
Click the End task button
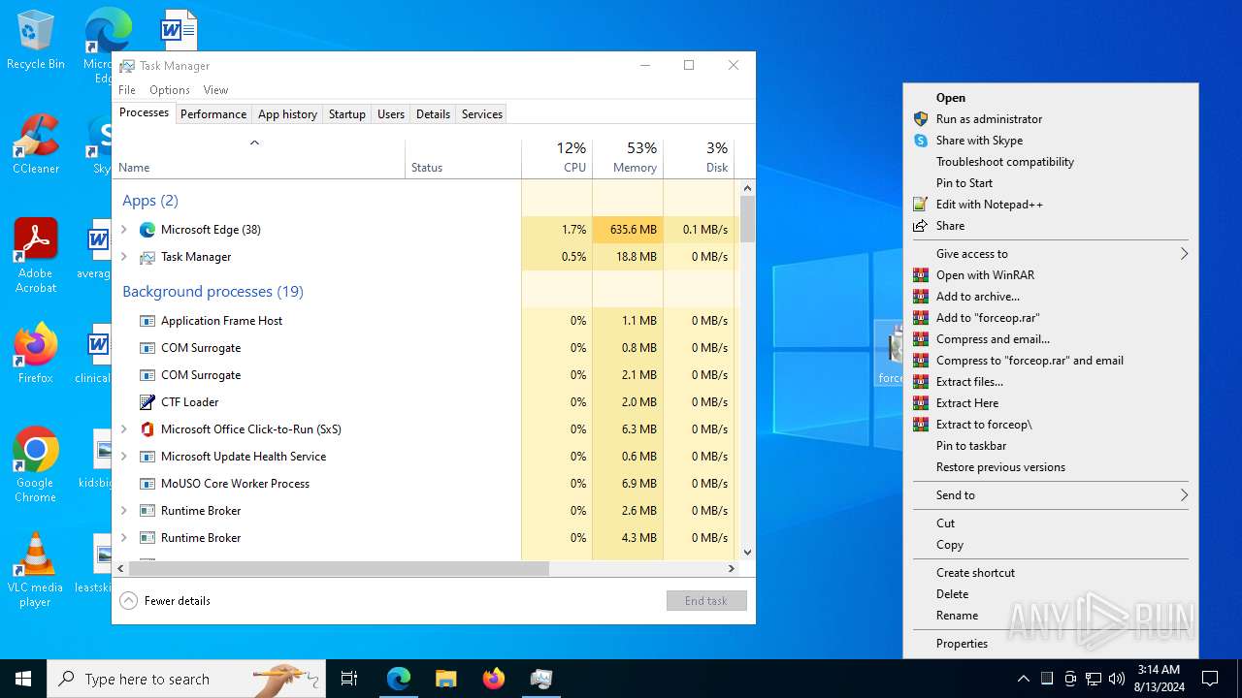pos(706,601)
